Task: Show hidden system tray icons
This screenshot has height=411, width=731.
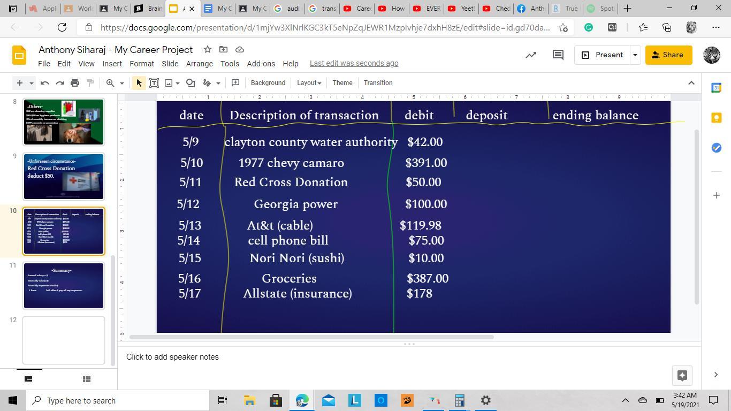Action: pos(625,400)
